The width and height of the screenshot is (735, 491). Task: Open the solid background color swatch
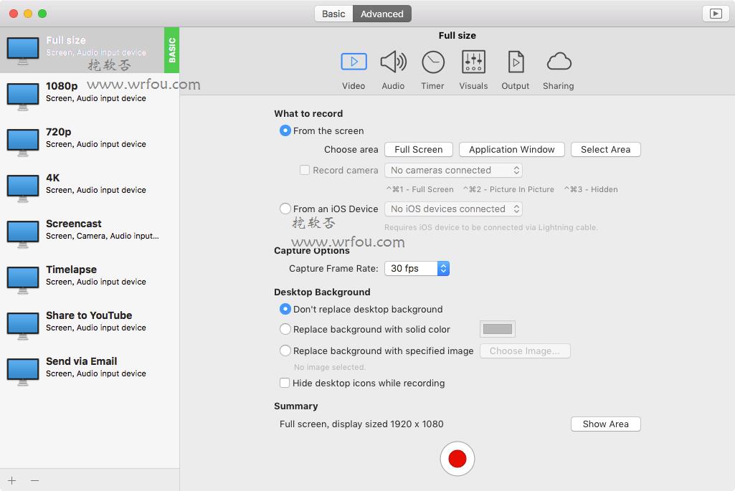(498, 329)
